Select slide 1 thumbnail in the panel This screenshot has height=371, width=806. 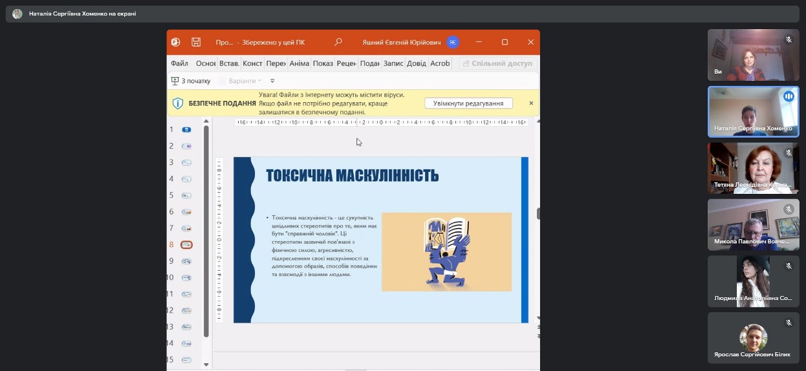pyautogui.click(x=186, y=130)
